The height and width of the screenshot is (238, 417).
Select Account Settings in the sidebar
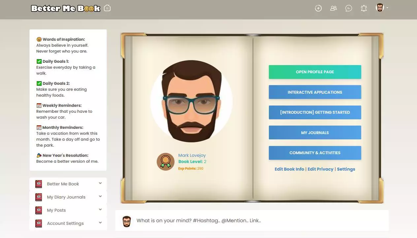[65, 223]
